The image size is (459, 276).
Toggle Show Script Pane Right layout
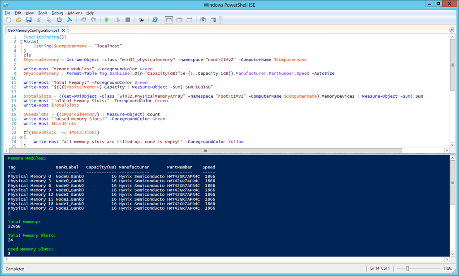click(179, 20)
